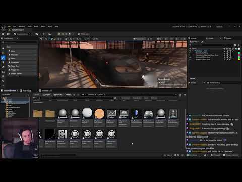Image resolution: width=242 pixels, height=182 pixels.
Task: Click the Actor item's icon in Place Actors
Action: [x=10, y=51]
